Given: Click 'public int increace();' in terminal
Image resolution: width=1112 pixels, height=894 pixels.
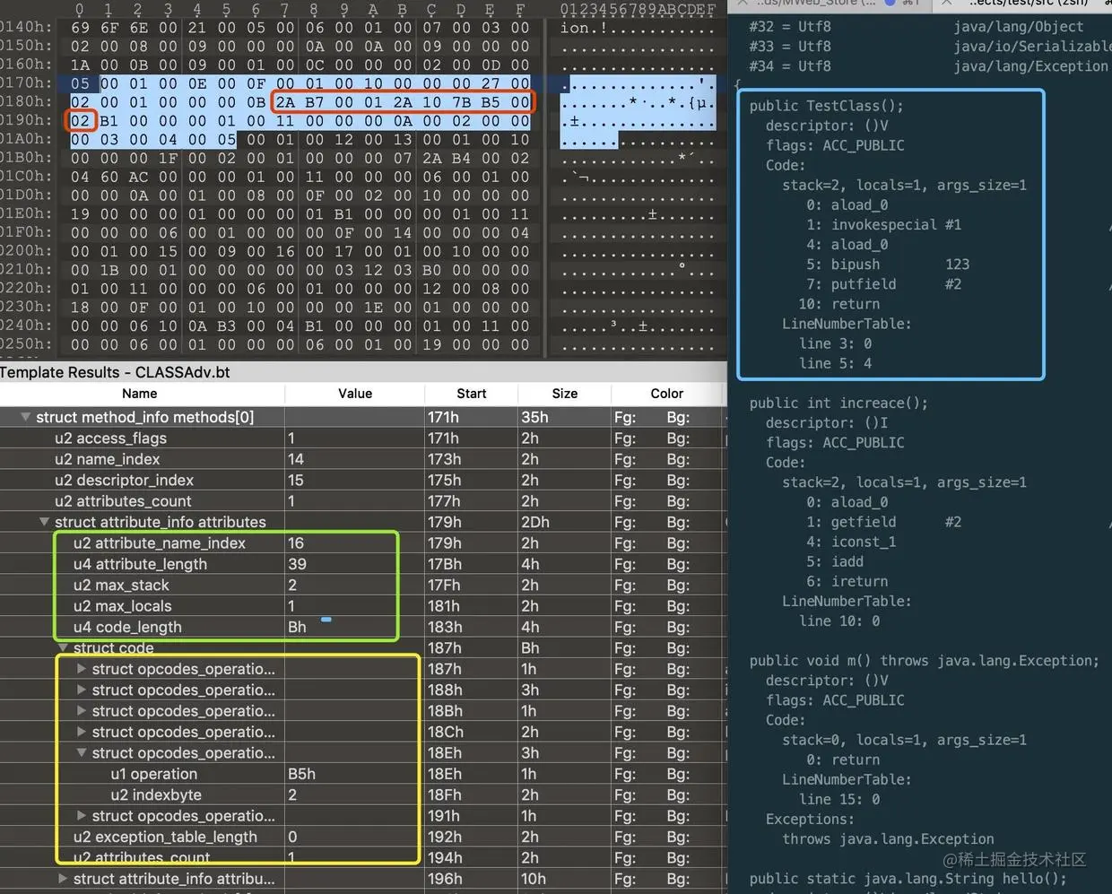Looking at the screenshot, I should [x=838, y=403].
